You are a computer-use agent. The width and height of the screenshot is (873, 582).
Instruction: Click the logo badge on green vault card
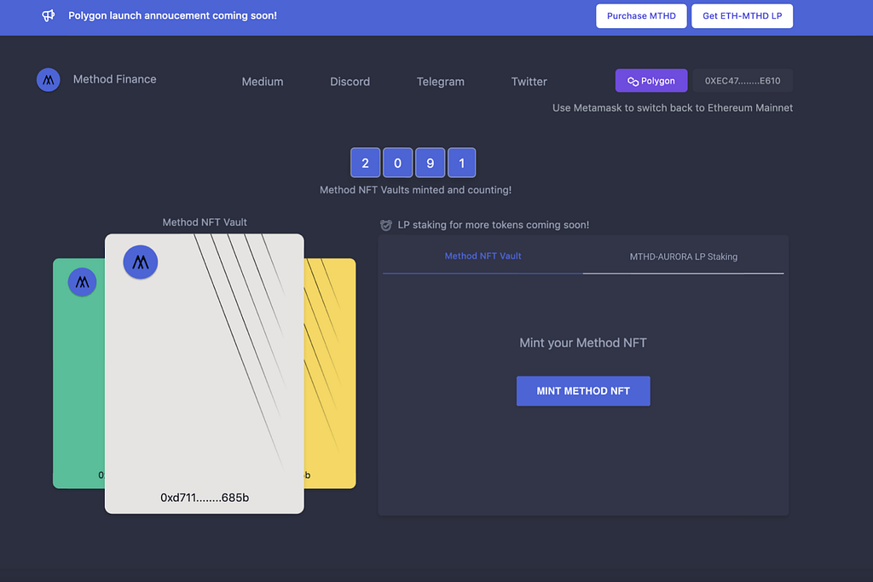pyautogui.click(x=83, y=282)
